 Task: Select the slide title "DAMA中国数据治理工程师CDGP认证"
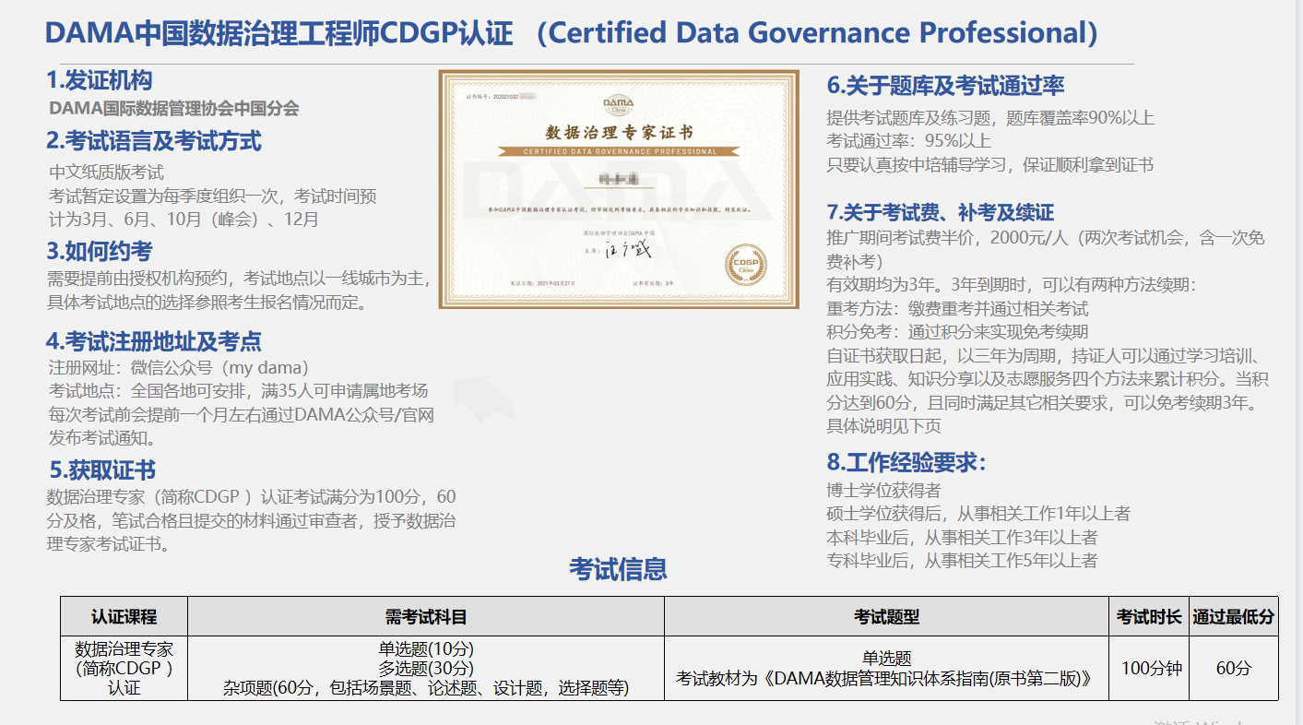tap(278, 33)
